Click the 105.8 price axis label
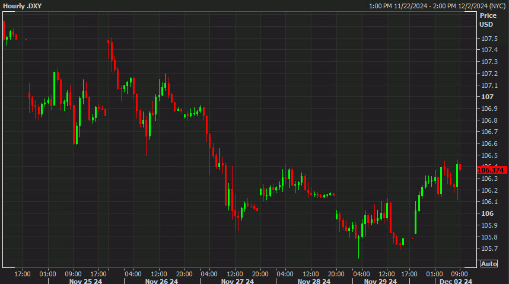 click(x=489, y=237)
